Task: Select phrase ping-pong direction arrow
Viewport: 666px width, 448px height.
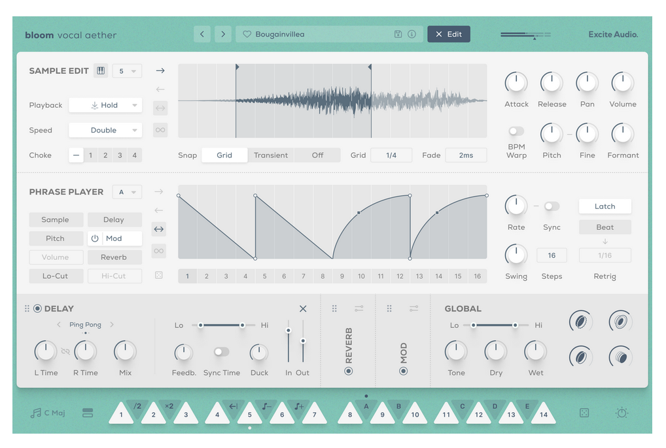Action: (x=159, y=229)
